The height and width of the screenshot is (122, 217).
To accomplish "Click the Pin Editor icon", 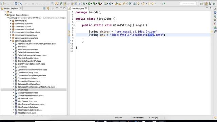I will (164, 4).
